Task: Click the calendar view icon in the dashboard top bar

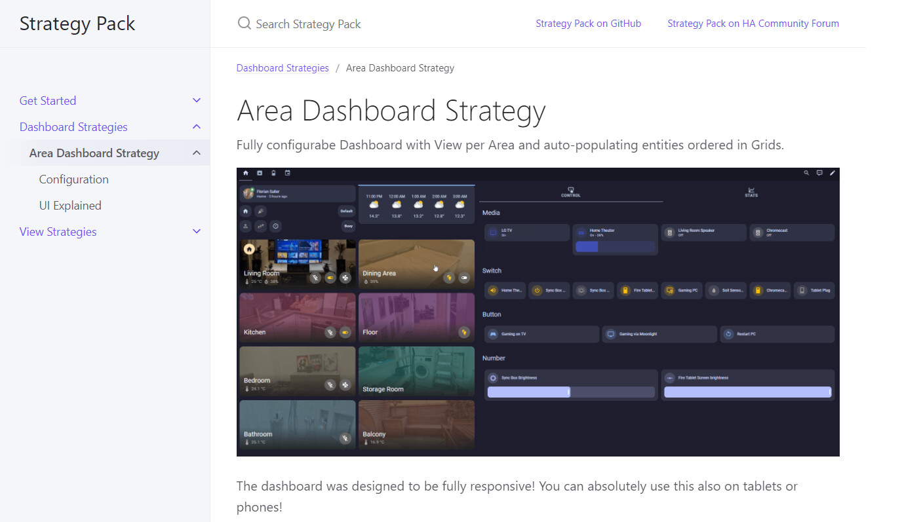Action: (286, 173)
